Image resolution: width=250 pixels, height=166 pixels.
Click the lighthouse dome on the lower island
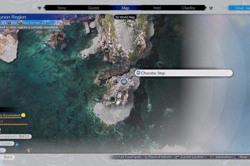(118, 103)
